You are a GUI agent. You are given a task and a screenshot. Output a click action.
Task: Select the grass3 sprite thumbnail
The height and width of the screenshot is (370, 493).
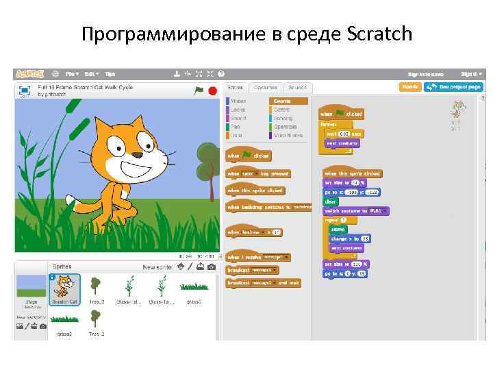coord(194,290)
